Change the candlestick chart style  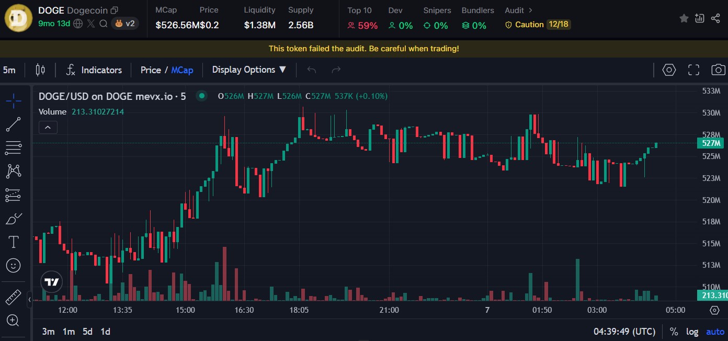coord(40,70)
